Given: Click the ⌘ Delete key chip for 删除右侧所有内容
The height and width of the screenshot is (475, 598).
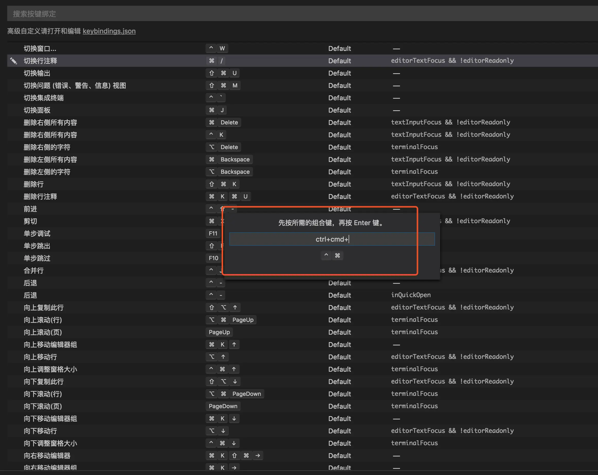Looking at the screenshot, I should pos(223,122).
